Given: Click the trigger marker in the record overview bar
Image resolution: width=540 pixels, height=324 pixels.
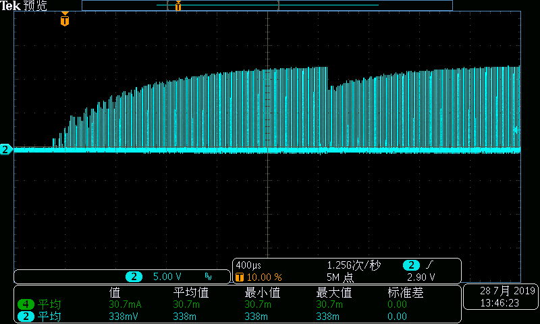Looking at the screenshot, I should point(178,5).
